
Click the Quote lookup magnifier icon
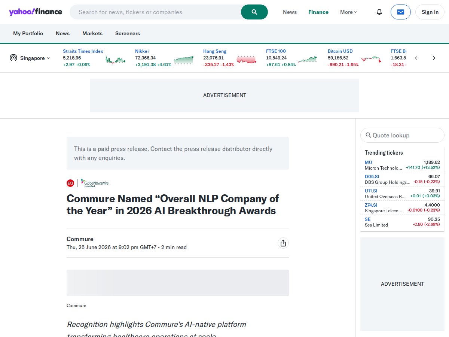[368, 135]
